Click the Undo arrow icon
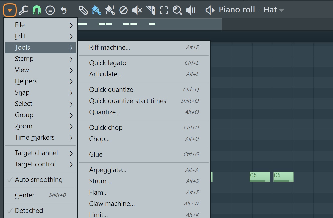 [64, 10]
